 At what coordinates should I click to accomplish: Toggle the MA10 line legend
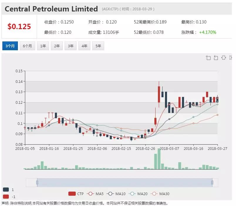tap(116, 194)
